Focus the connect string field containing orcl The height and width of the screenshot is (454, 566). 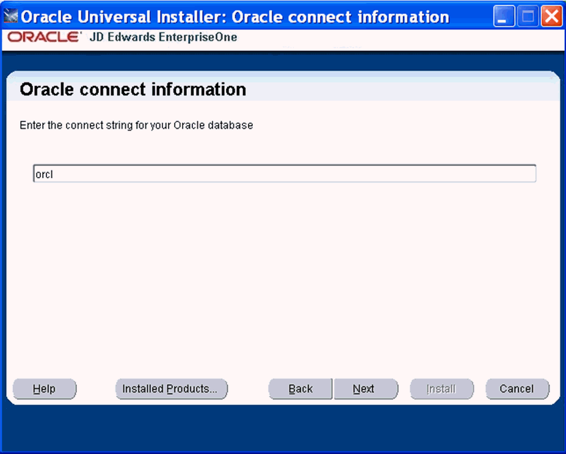285,173
